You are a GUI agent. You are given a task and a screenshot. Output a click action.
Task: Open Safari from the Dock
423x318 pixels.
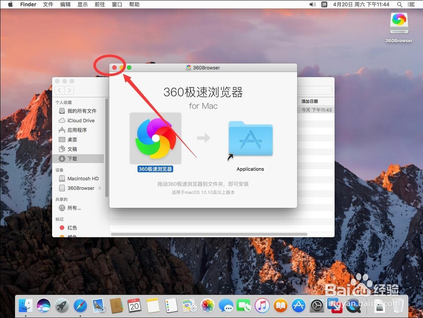tap(80, 306)
